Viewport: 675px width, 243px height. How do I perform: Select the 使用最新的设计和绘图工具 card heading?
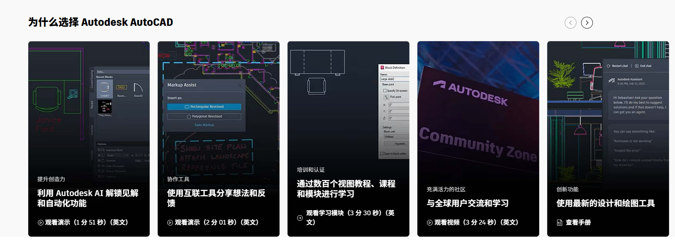coord(605,203)
